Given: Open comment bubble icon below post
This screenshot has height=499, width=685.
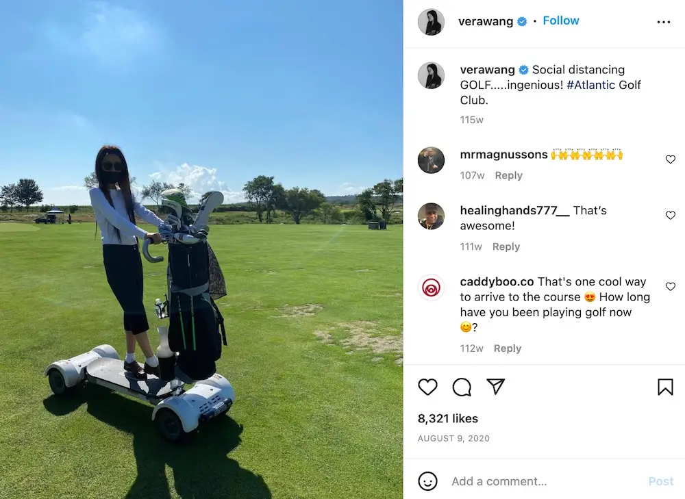Looking at the screenshot, I should coord(462,387).
